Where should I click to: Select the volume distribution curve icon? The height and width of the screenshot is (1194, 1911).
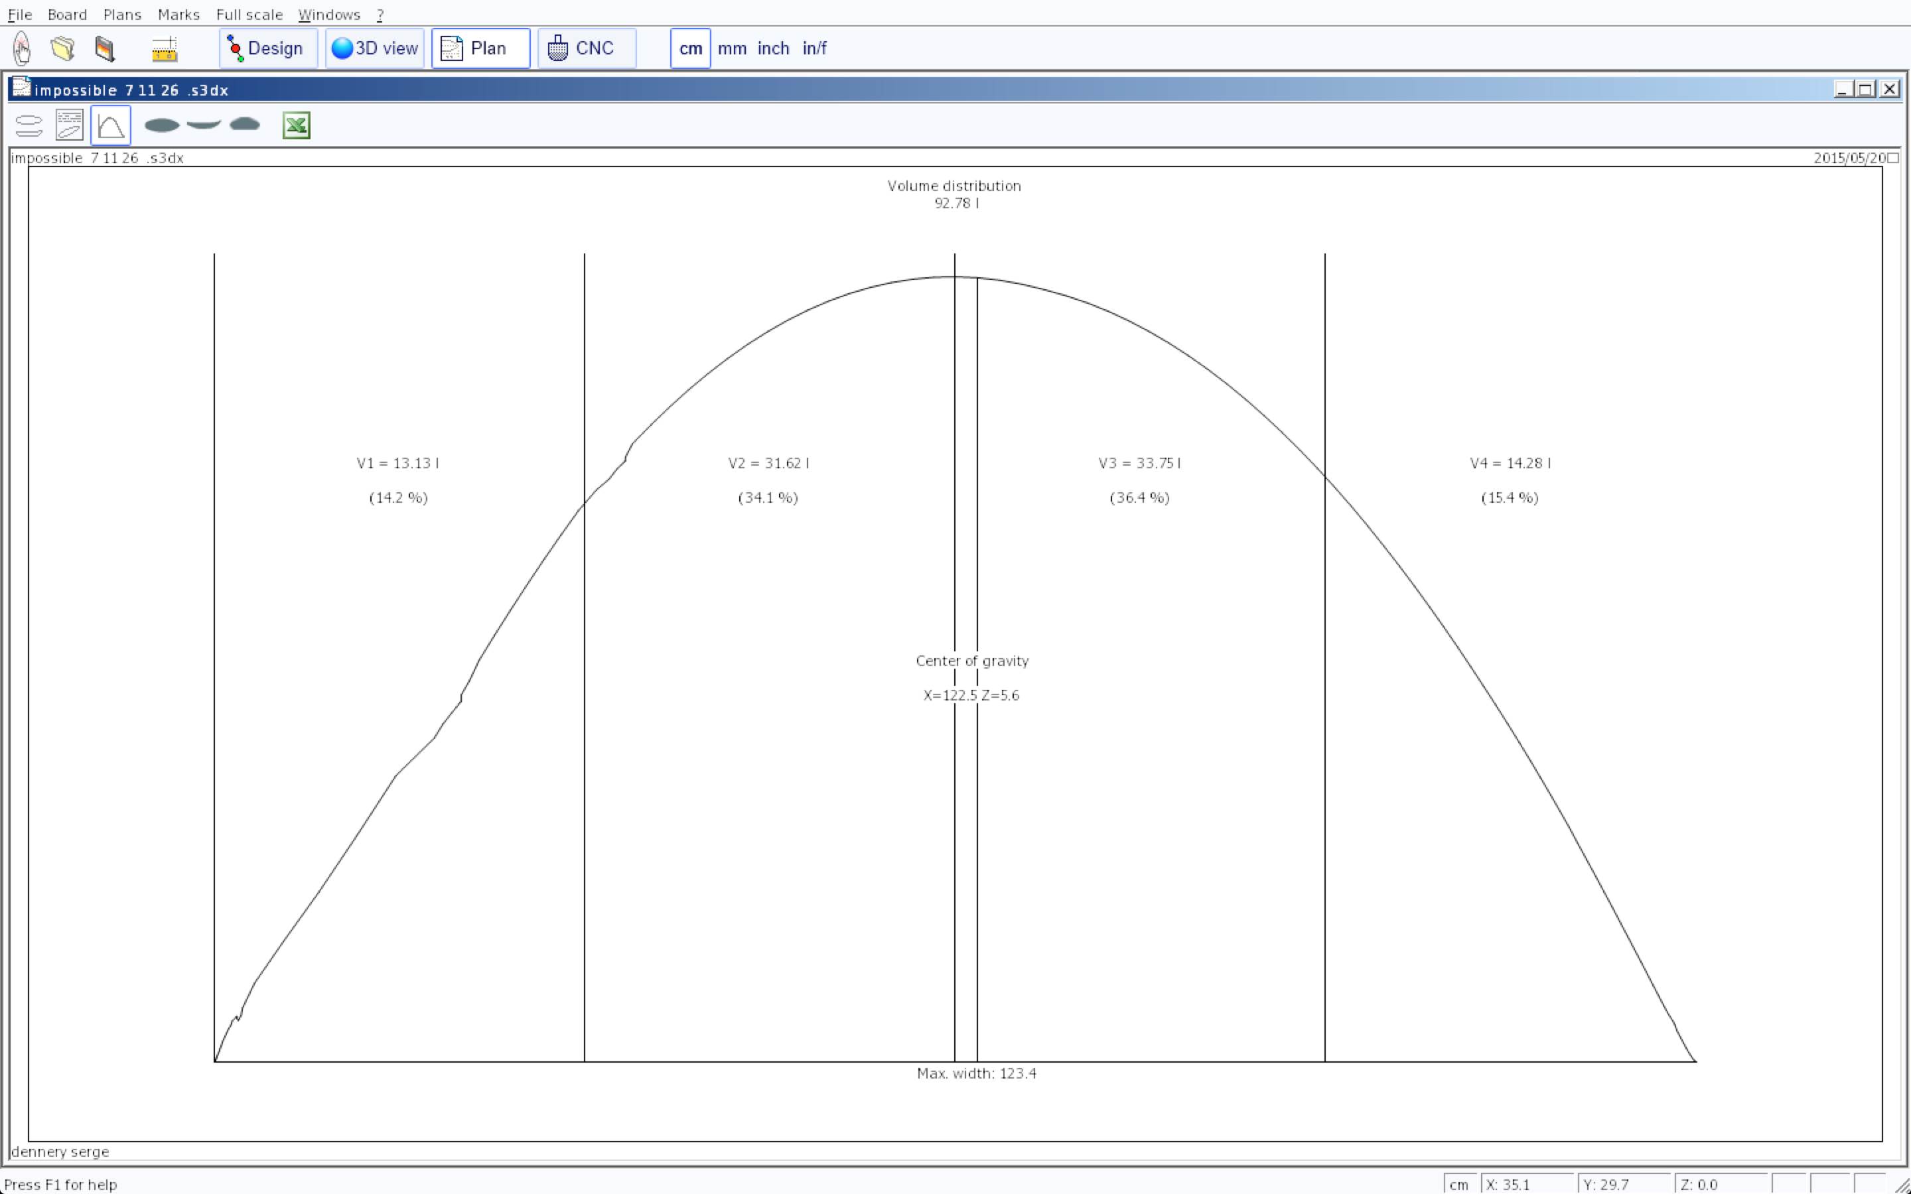111,125
